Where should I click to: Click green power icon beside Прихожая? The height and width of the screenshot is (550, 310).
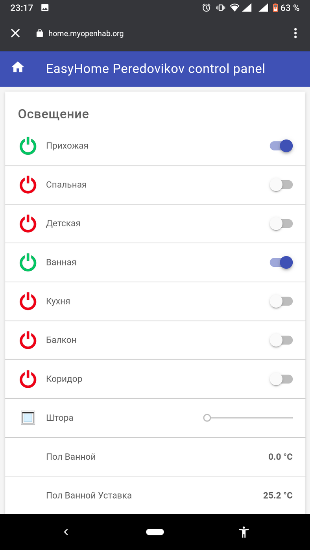(x=28, y=146)
